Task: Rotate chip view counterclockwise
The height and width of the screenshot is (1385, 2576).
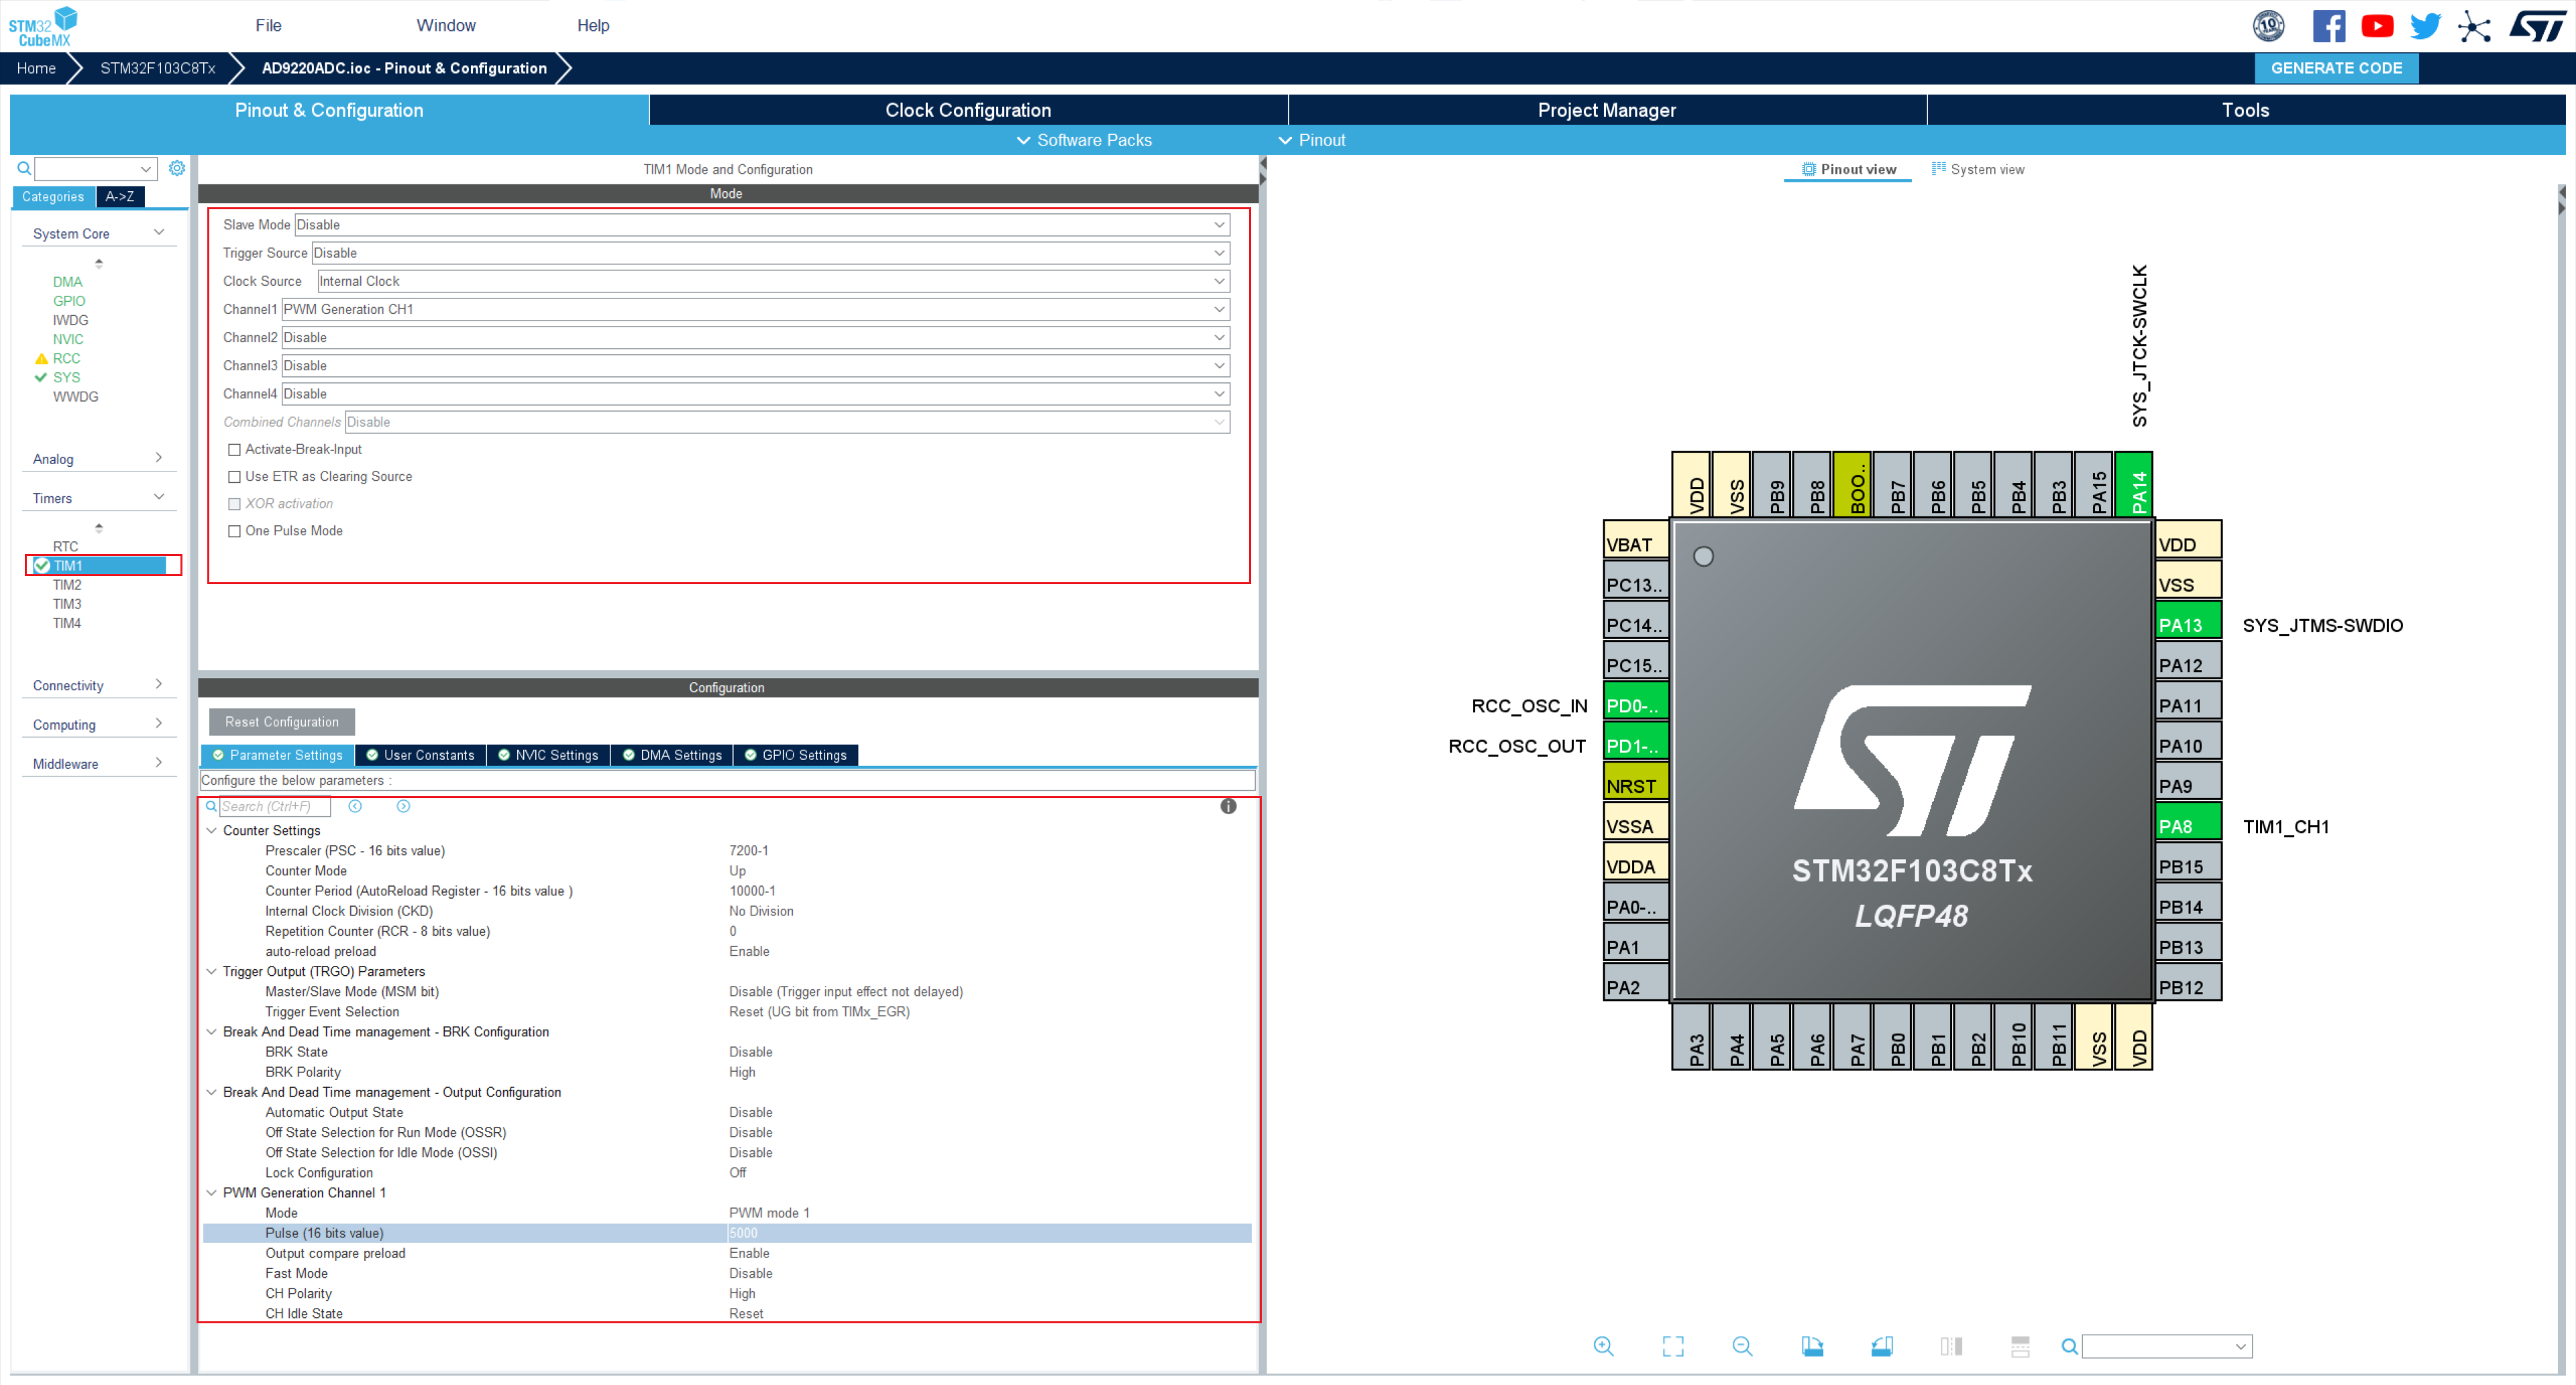Action: pyautogui.click(x=1881, y=1346)
